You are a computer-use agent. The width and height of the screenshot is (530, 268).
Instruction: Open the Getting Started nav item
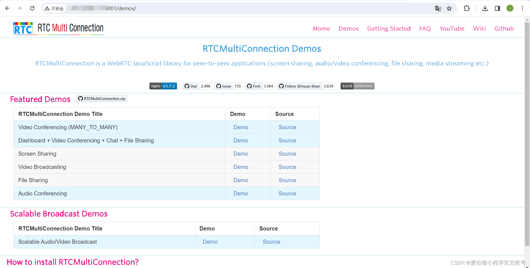click(x=389, y=29)
